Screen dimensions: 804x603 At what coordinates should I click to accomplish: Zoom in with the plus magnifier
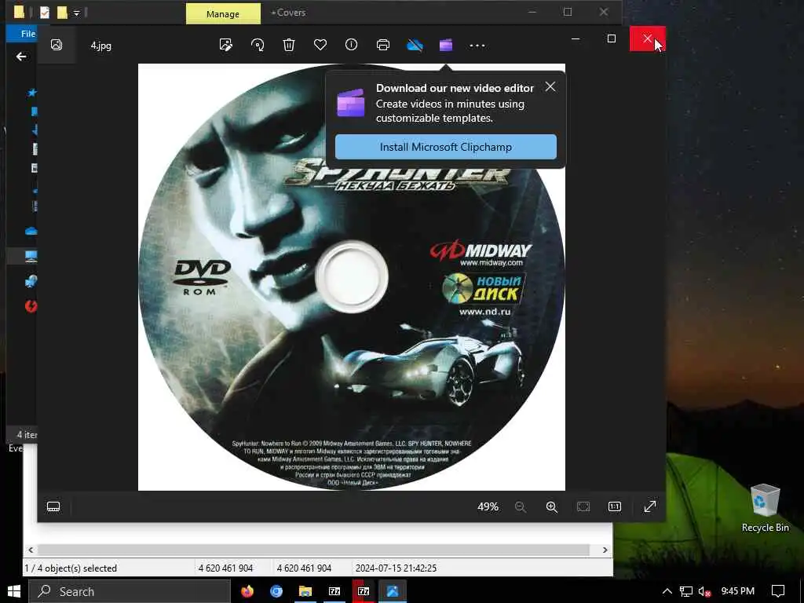(552, 506)
